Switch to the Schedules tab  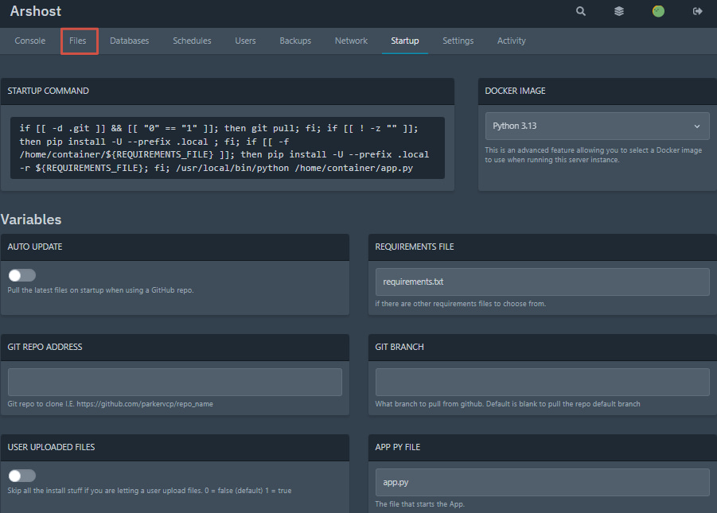point(192,41)
